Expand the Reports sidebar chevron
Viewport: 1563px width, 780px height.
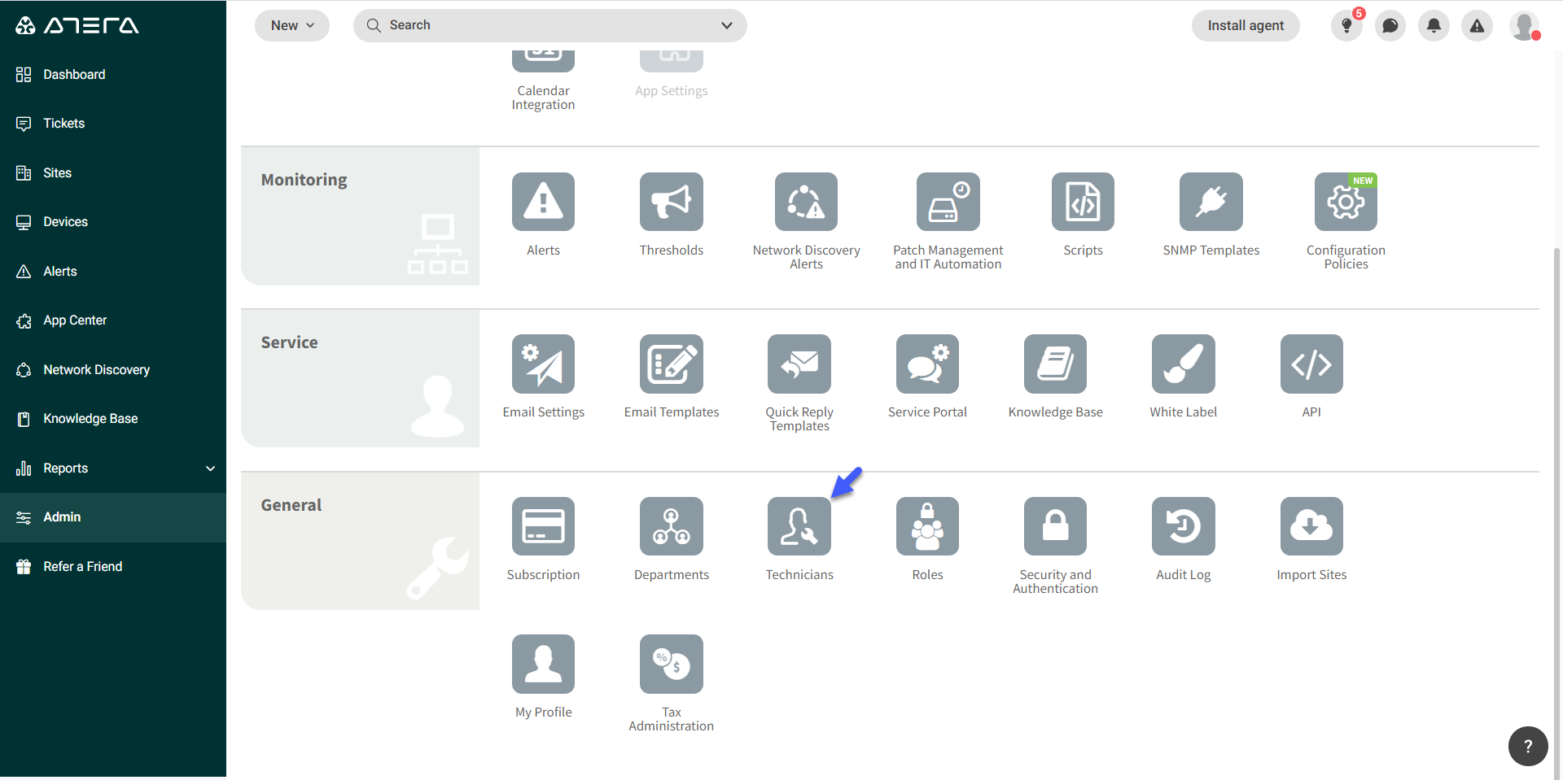click(x=210, y=468)
